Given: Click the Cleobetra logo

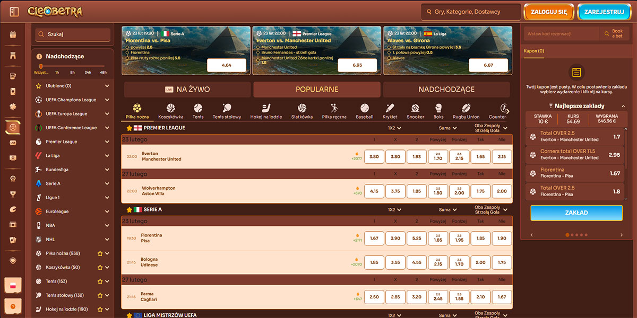Looking at the screenshot, I should 55,12.
